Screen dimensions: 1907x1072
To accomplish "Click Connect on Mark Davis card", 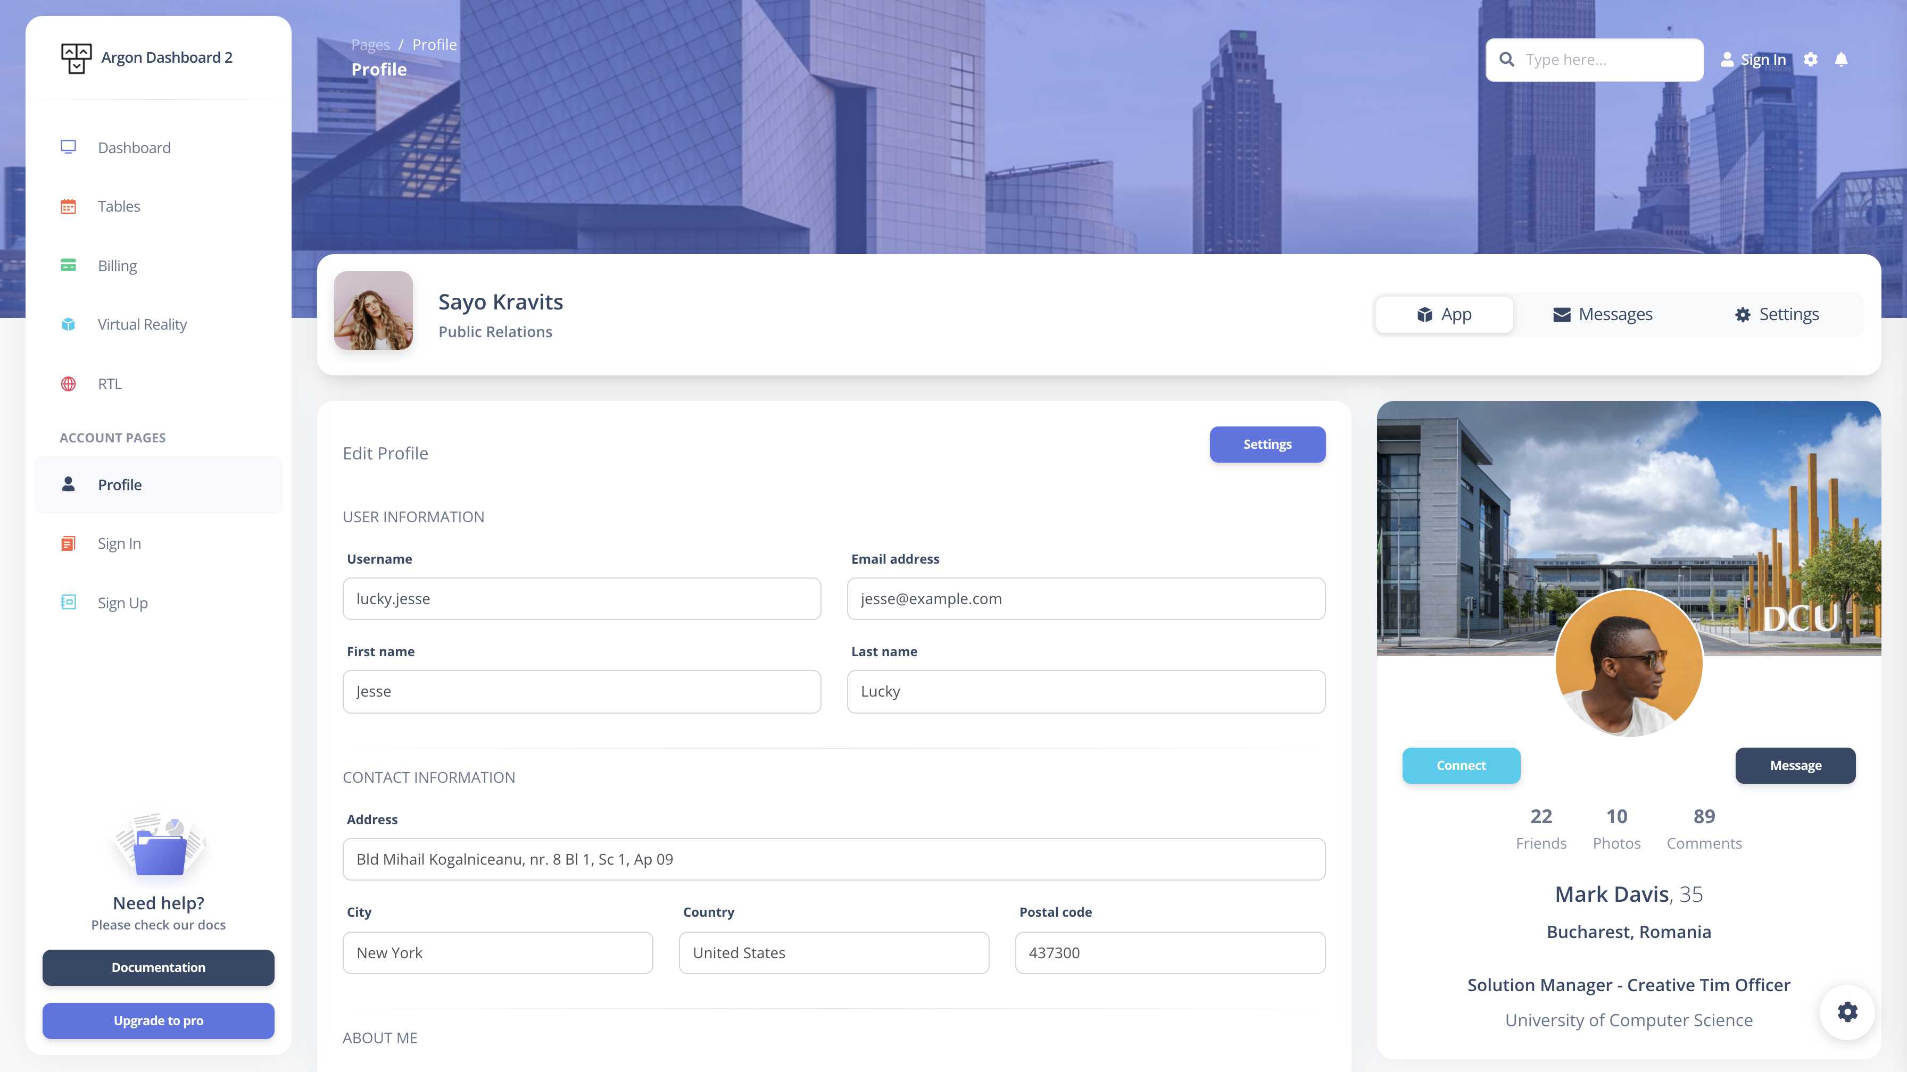I will point(1461,765).
